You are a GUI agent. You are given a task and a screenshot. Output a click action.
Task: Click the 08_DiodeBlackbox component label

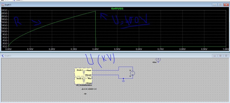point(84,85)
